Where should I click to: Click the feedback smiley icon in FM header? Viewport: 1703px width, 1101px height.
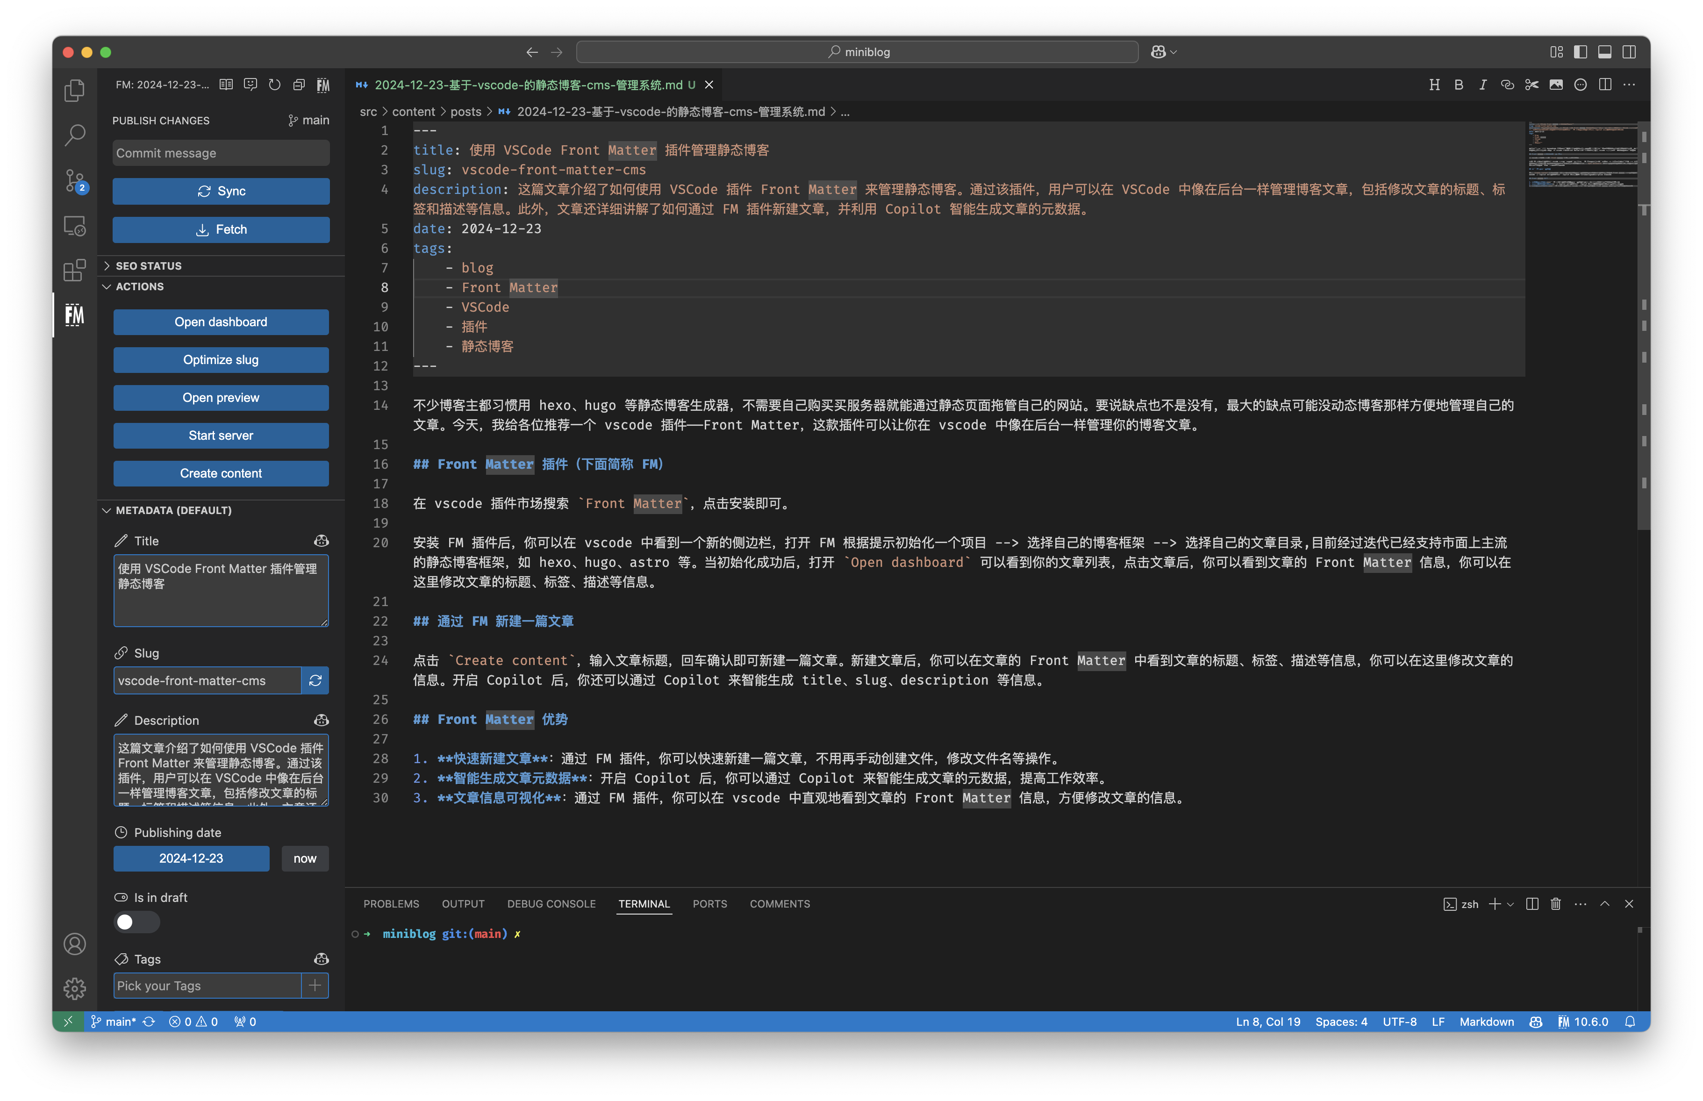pos(250,85)
